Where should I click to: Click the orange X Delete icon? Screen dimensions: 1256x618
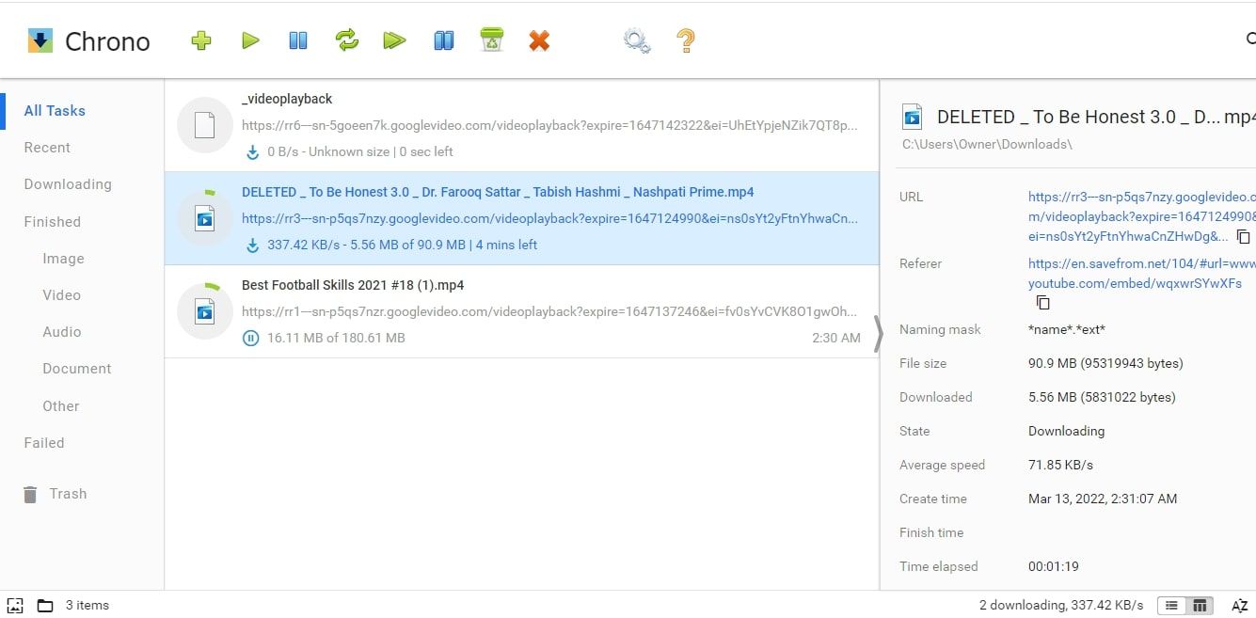pos(539,40)
